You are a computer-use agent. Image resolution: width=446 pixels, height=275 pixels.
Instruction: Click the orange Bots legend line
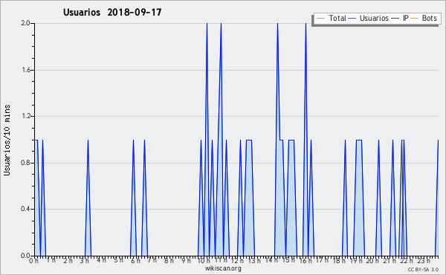tap(415, 19)
